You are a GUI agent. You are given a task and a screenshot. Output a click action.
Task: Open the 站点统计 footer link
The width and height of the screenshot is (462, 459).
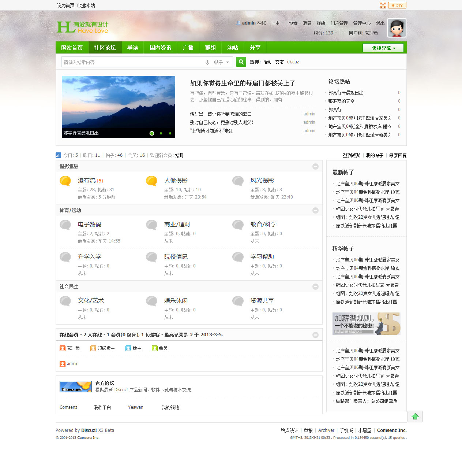[x=289, y=430]
